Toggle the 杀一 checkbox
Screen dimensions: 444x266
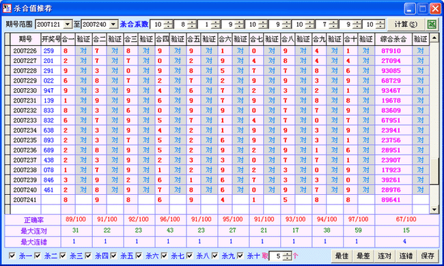[12, 256]
